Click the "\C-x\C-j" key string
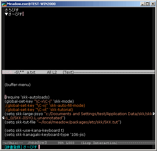Image resolution: width=157 pixels, height=151 pixels. [x=43, y=101]
